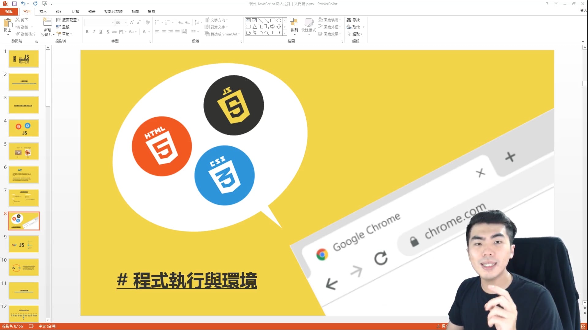Screen dimensions: 588x330
Task: Open the Insert (插入) ribbon tab
Action: click(x=43, y=11)
